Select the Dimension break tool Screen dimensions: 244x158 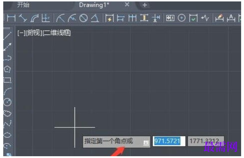(x=156, y=18)
